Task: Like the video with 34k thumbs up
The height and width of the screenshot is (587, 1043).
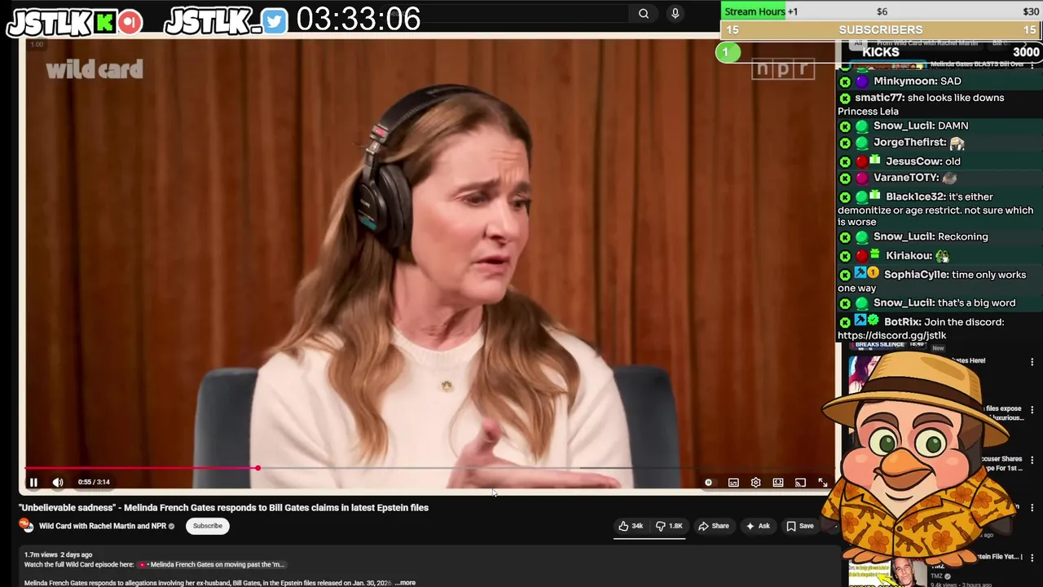Action: [631, 526]
